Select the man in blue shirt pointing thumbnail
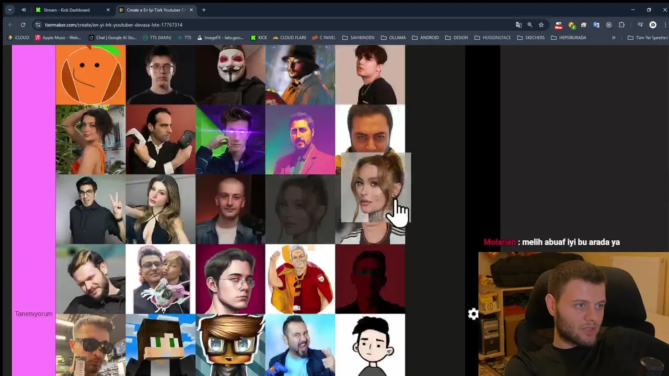This screenshot has height=376, width=669. click(x=300, y=345)
